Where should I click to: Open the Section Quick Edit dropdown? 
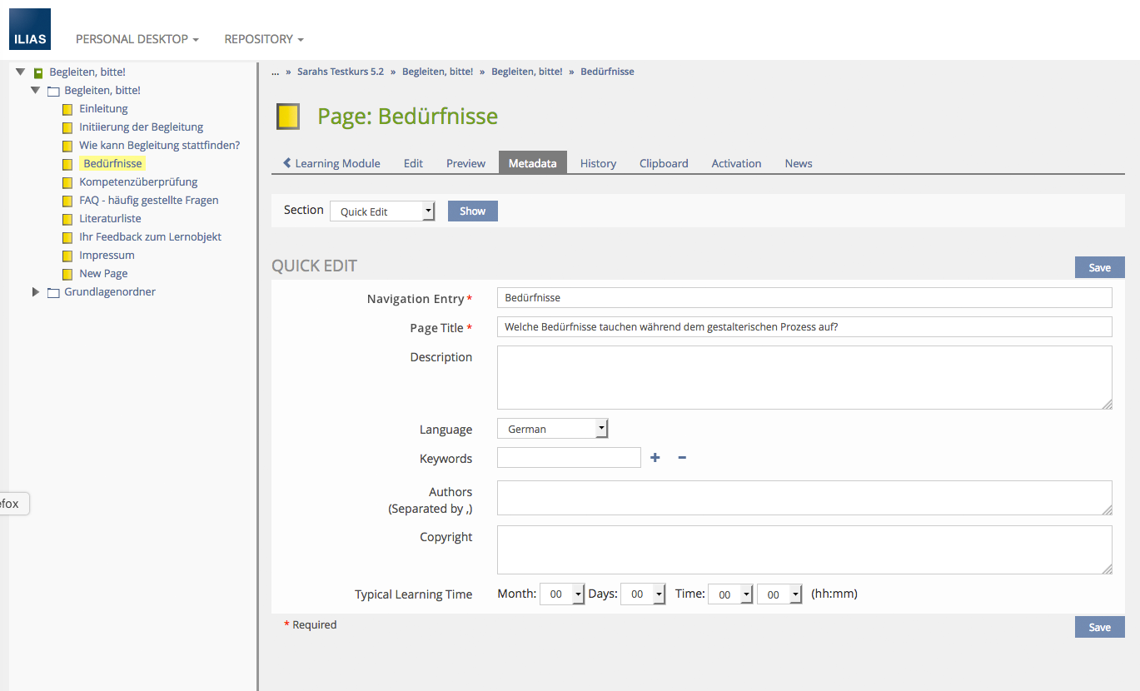point(382,211)
